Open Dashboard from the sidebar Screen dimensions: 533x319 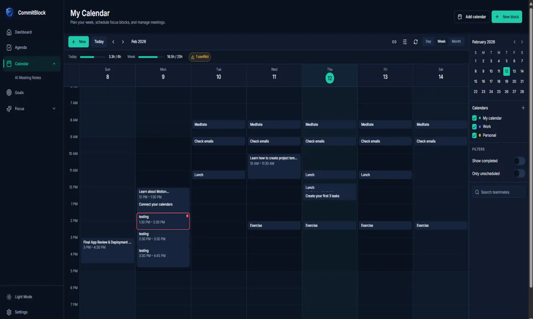point(31,32)
